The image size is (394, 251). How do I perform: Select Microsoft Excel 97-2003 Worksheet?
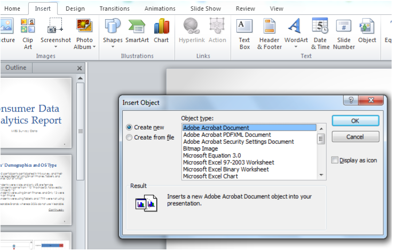pyautogui.click(x=249, y=163)
